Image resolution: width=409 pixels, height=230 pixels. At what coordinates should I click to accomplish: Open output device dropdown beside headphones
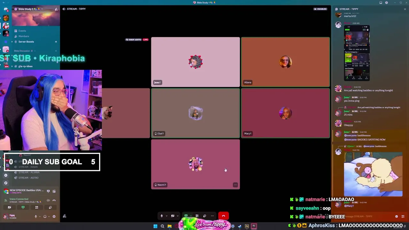[49, 216]
